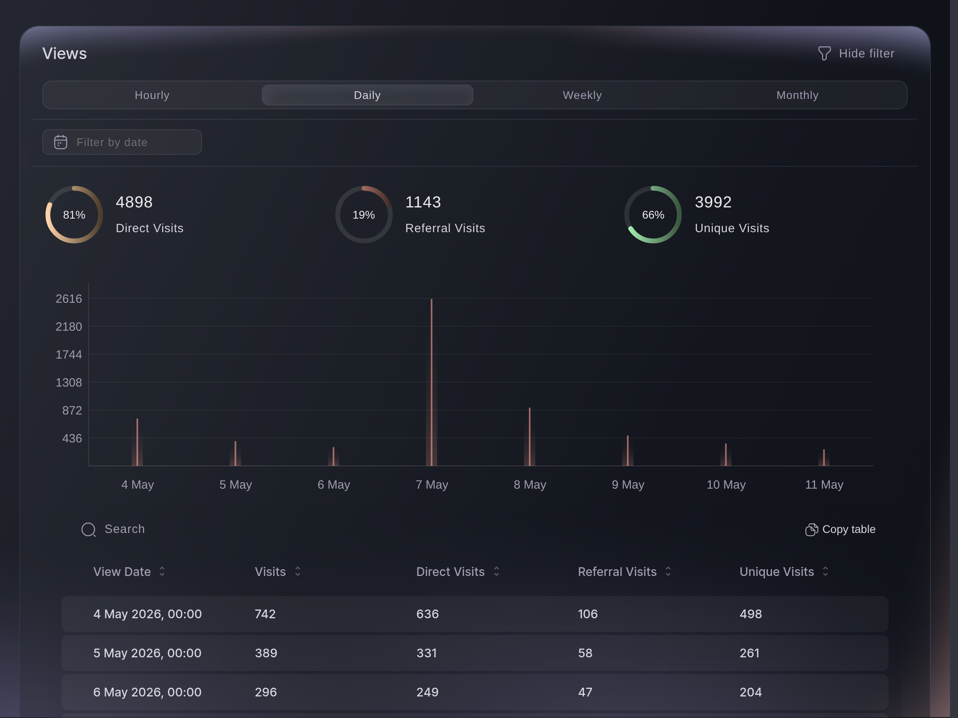The image size is (958, 718).
Task: Select the 5 May 2026, 00:00 cell
Action: point(148,653)
